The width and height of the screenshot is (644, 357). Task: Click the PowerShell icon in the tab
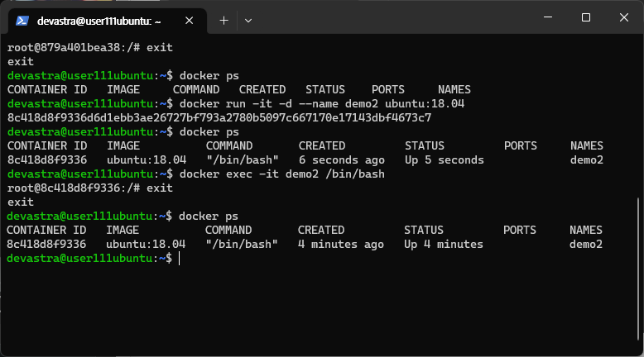tap(22, 21)
